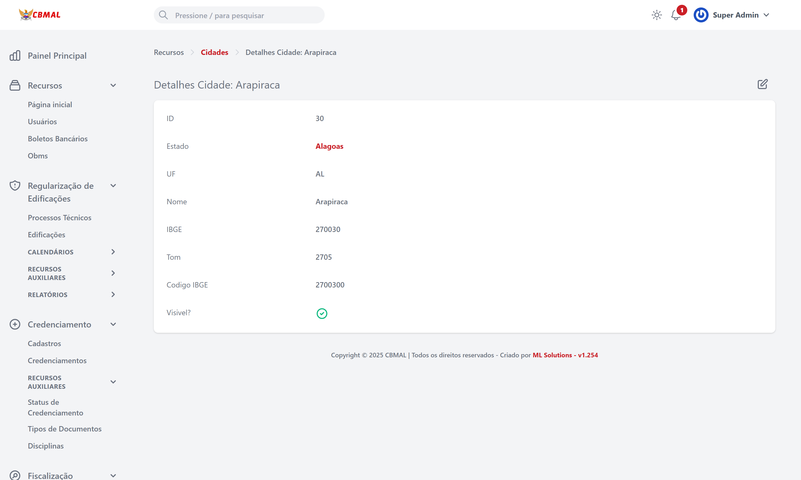Expand the RELATÓRIOS submenu
The width and height of the screenshot is (801, 480).
click(113, 295)
